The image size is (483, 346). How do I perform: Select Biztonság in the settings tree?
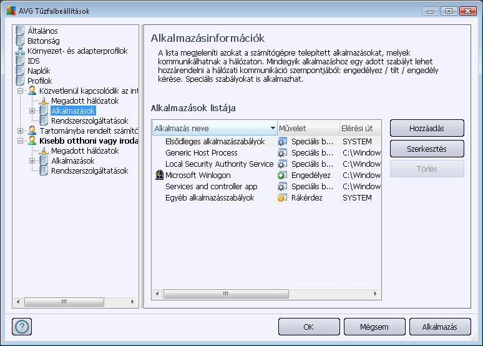[44, 41]
